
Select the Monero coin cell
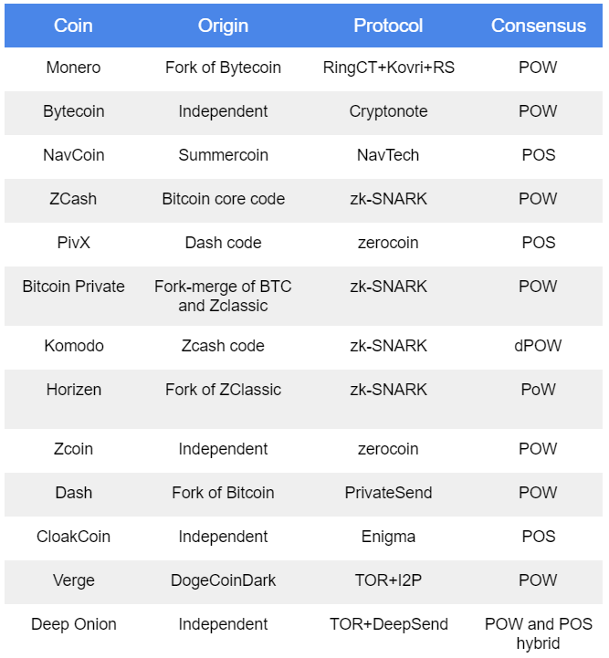coord(73,68)
